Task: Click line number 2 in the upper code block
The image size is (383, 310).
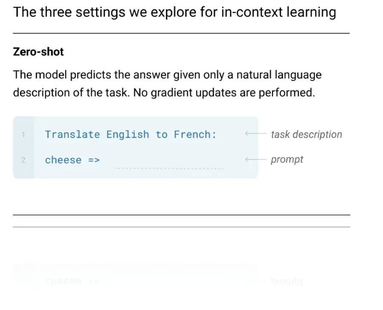Action: (x=23, y=161)
